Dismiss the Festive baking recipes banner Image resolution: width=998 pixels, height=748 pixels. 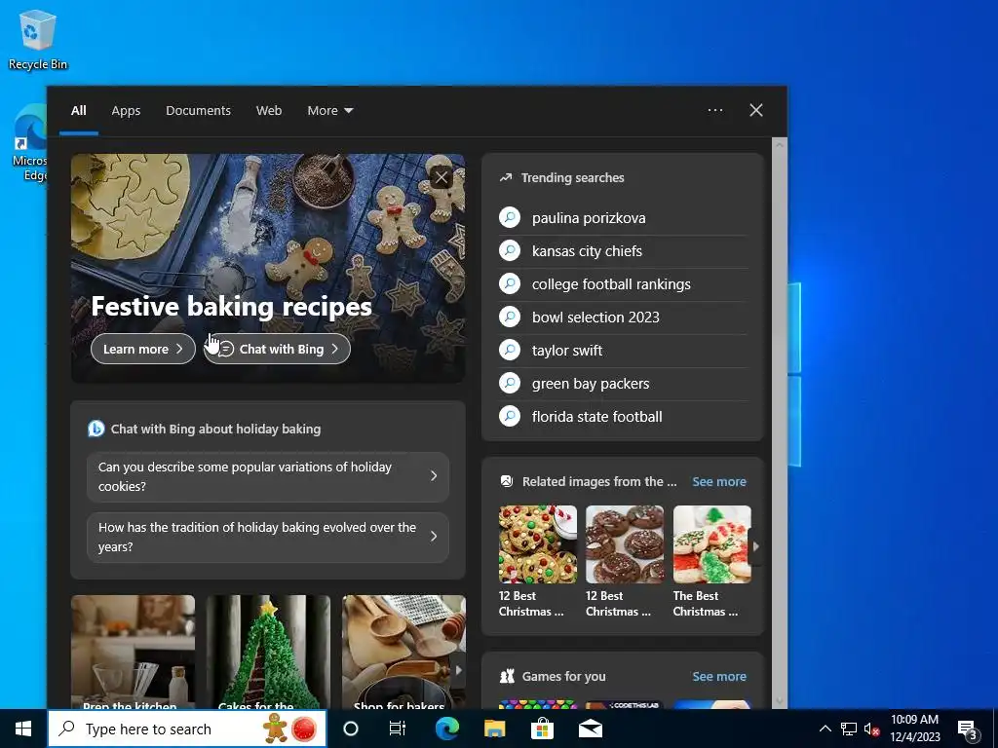coord(441,177)
